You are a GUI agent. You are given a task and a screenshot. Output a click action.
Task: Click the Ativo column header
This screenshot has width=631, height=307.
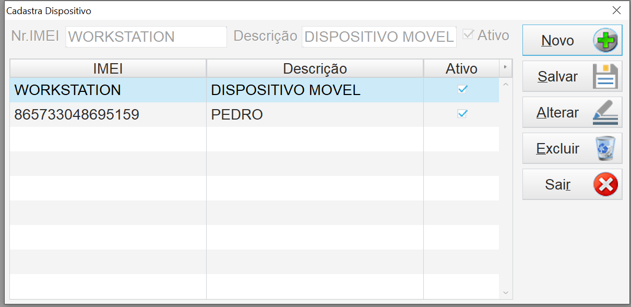pyautogui.click(x=461, y=68)
